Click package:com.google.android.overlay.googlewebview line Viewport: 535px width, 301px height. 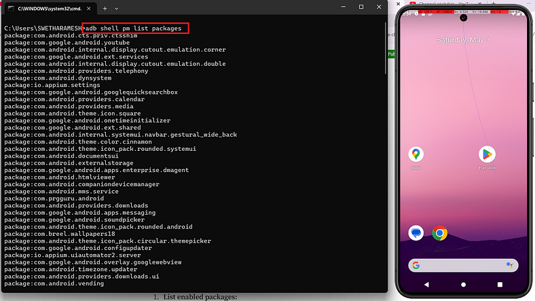pos(93,262)
